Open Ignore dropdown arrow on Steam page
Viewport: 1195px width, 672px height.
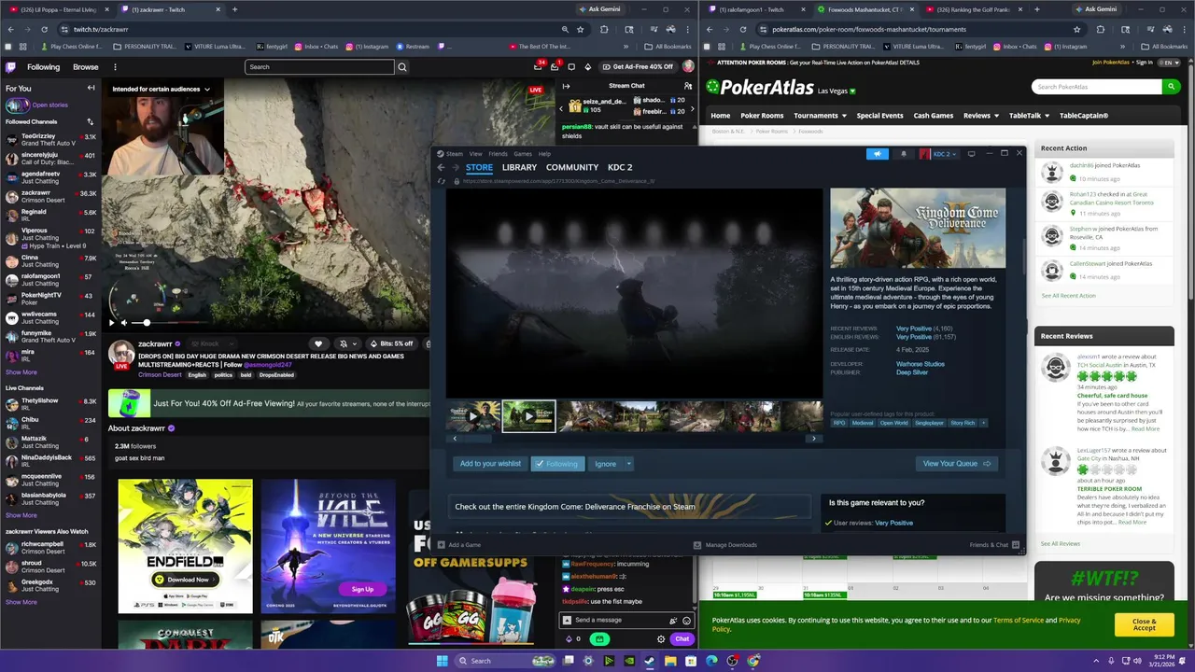tap(628, 464)
